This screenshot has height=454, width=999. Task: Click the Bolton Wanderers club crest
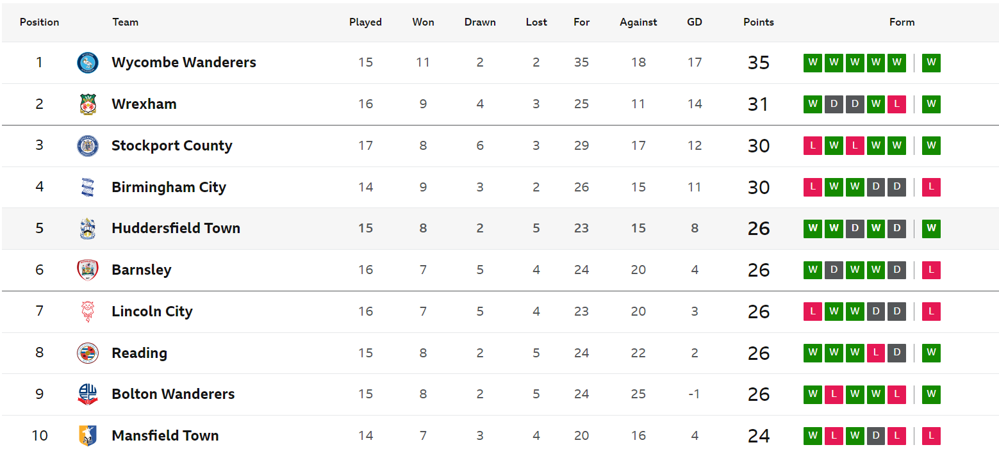click(87, 394)
